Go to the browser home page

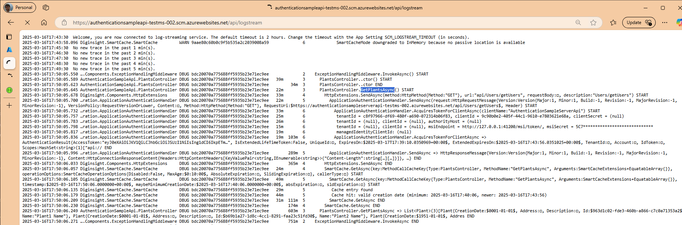[44, 23]
